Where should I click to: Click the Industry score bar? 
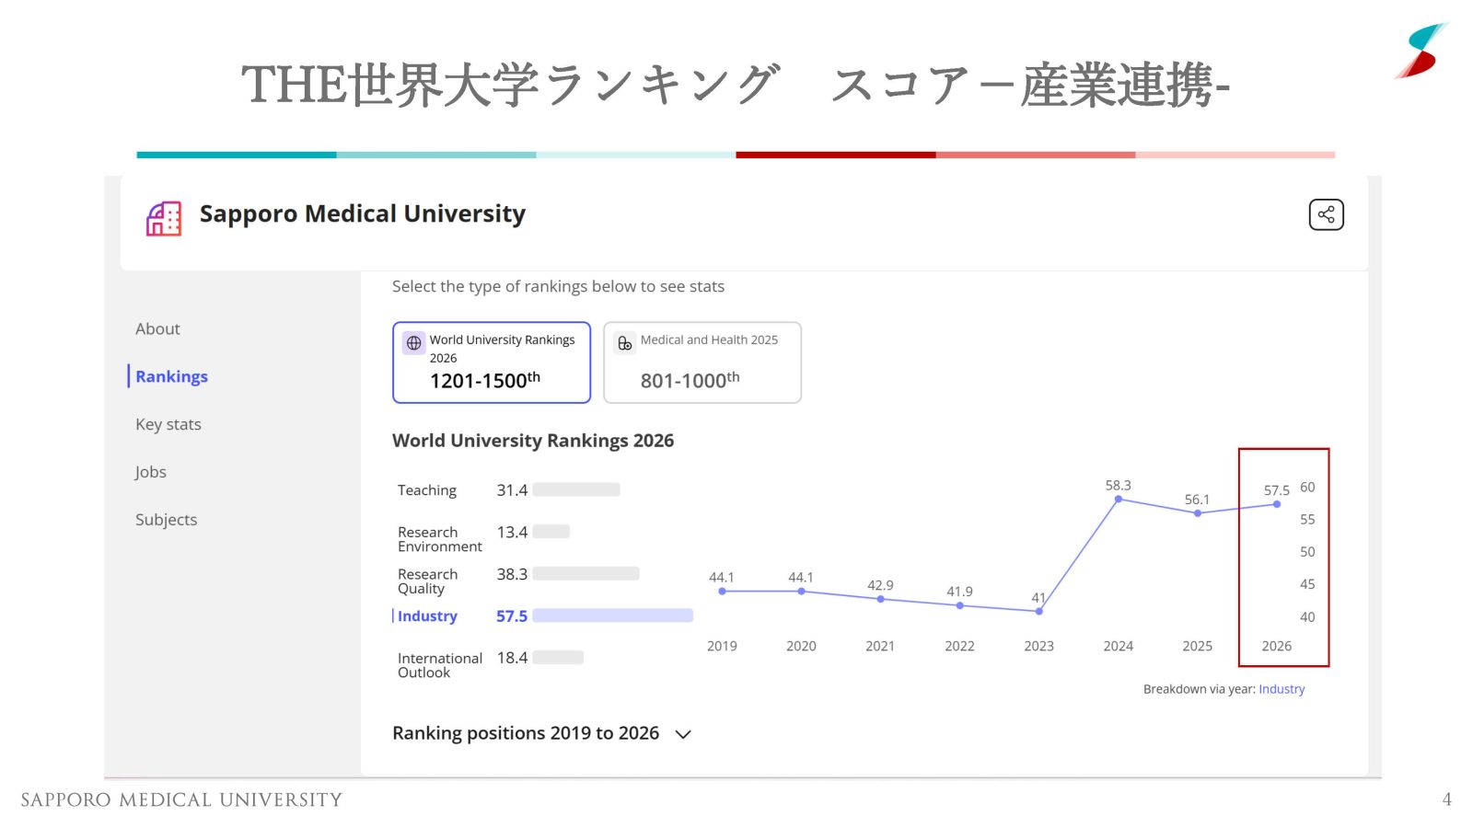pos(612,615)
